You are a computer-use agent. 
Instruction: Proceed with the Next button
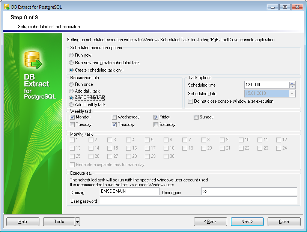point(247,222)
